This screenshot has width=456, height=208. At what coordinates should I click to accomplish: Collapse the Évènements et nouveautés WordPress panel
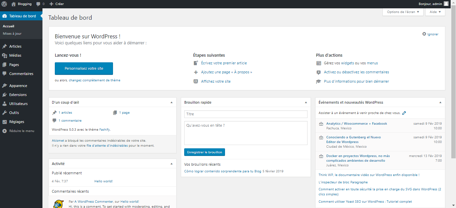440,102
